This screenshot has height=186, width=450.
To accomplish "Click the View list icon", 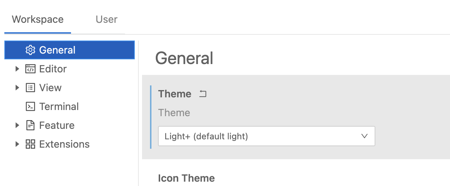I will [30, 88].
